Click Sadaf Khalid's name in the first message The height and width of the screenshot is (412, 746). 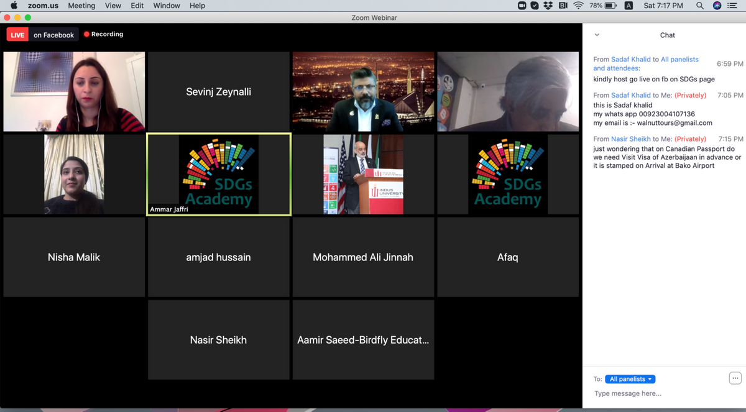point(630,60)
